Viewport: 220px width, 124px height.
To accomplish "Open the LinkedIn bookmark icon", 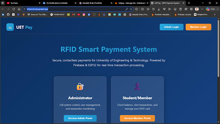I will click(3, 15).
